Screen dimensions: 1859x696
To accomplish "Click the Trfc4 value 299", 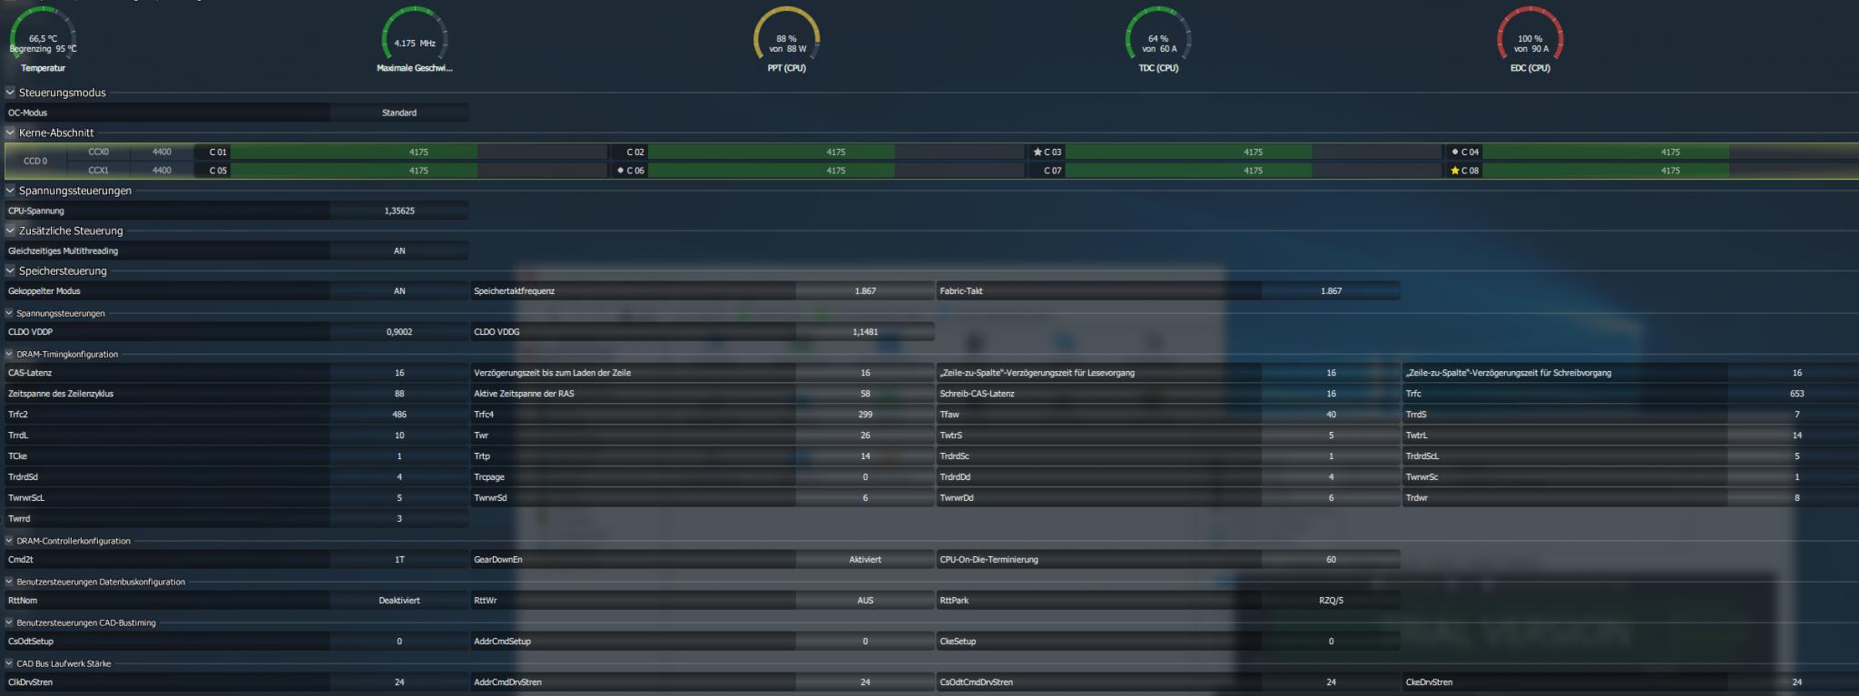I will pos(865,415).
